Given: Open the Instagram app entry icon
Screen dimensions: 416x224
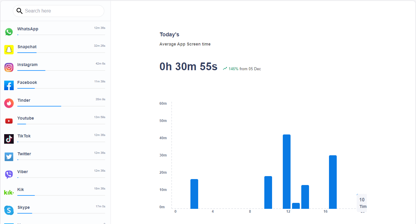Looking at the screenshot, I should click(x=9, y=67).
